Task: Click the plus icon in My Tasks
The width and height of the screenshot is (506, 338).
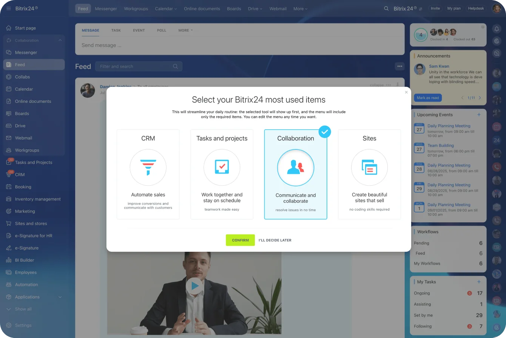Action: [479, 282]
